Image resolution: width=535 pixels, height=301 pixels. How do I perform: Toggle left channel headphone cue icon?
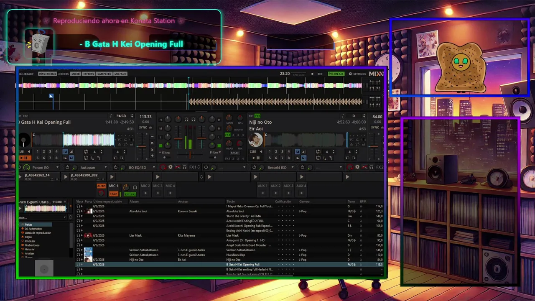(186, 120)
